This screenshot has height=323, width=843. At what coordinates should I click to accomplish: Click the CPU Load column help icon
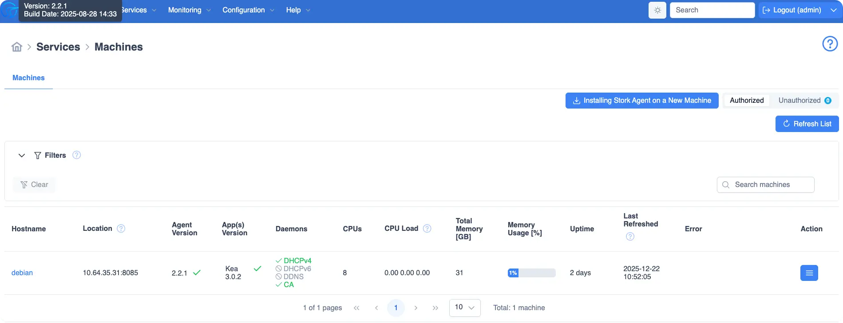pyautogui.click(x=427, y=229)
